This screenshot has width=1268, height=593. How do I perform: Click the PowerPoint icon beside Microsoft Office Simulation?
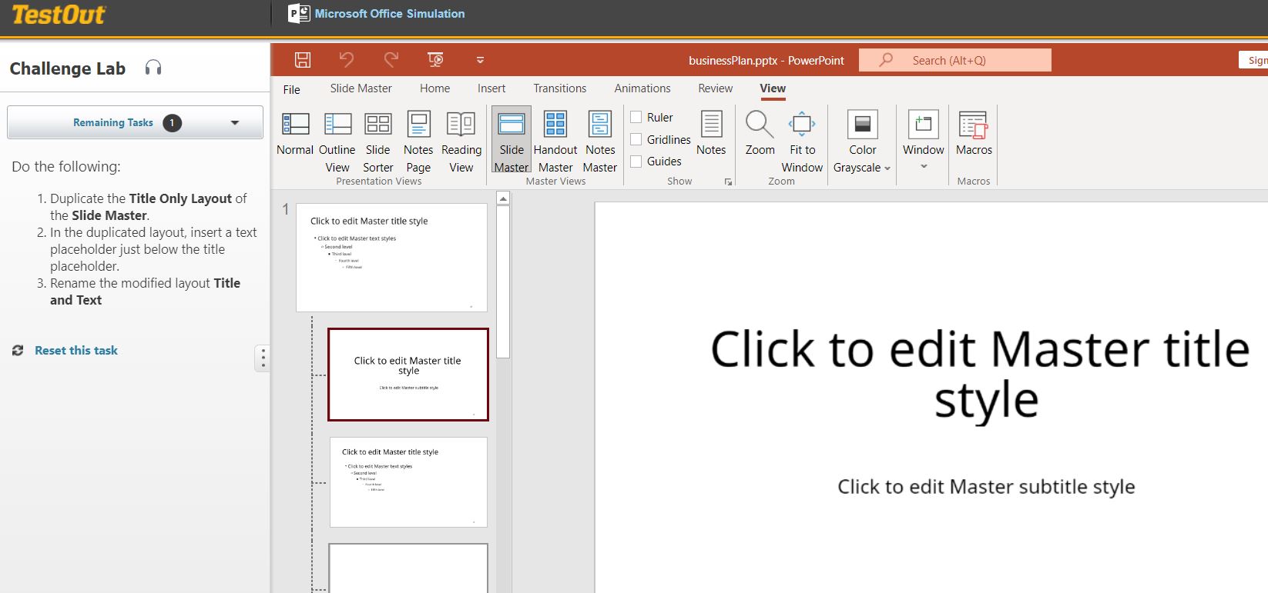click(298, 14)
